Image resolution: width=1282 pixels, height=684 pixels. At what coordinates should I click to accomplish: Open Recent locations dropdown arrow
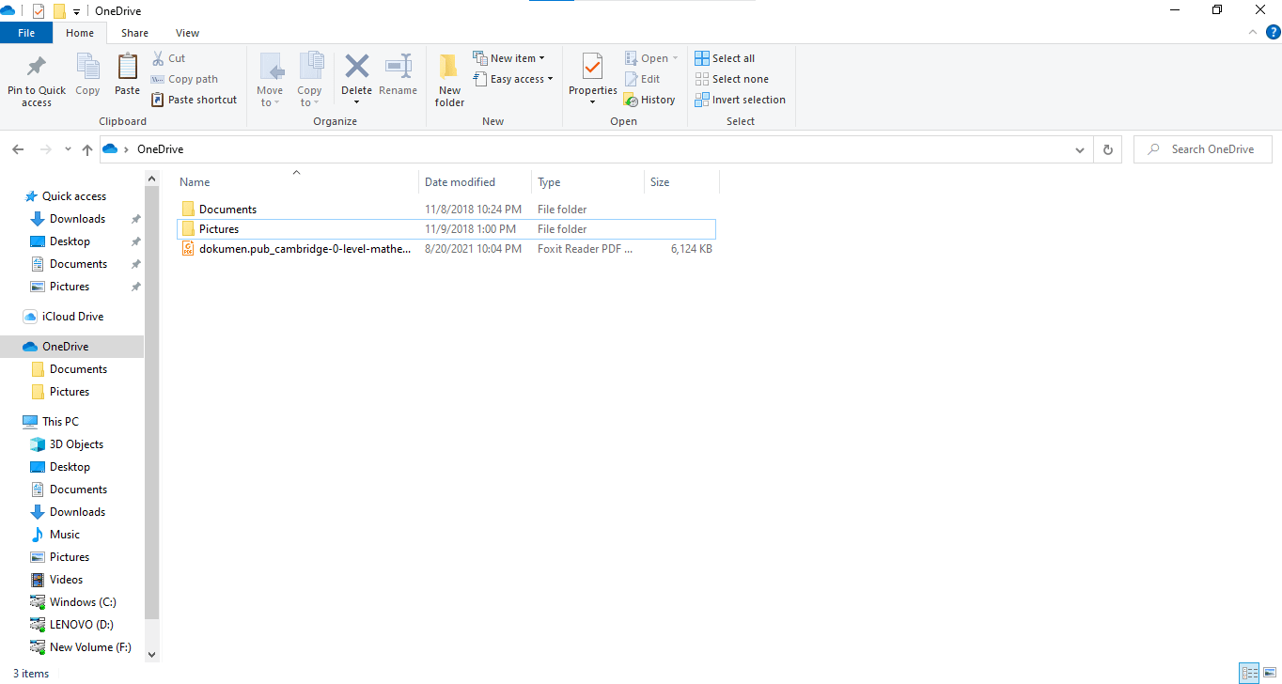point(68,149)
